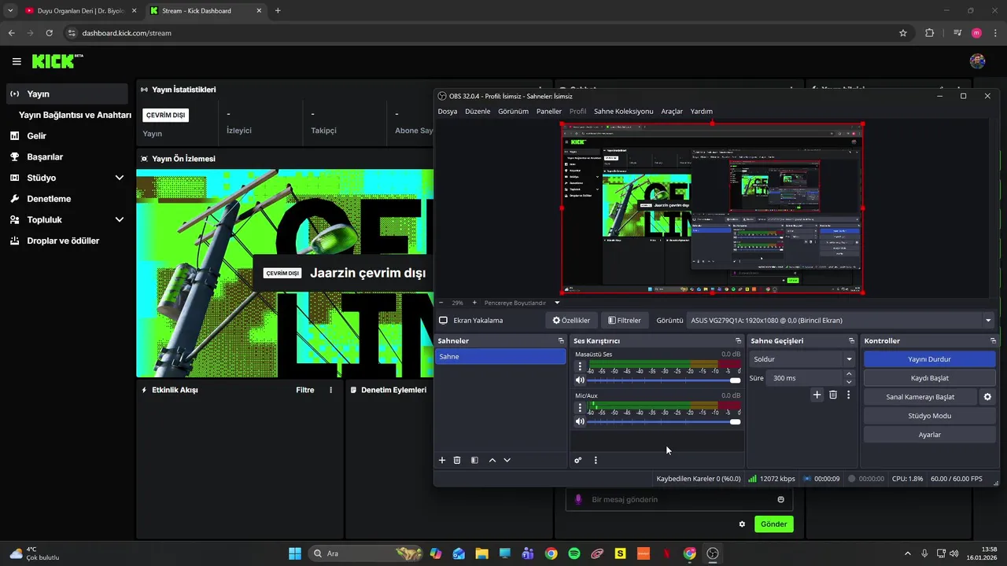The width and height of the screenshot is (1007, 566).
Task: Move scene up with arrow icon
Action: (x=492, y=460)
